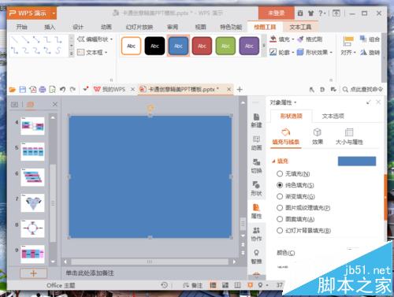
Task: Switch to the 文本选项 tab
Action: pyautogui.click(x=333, y=116)
